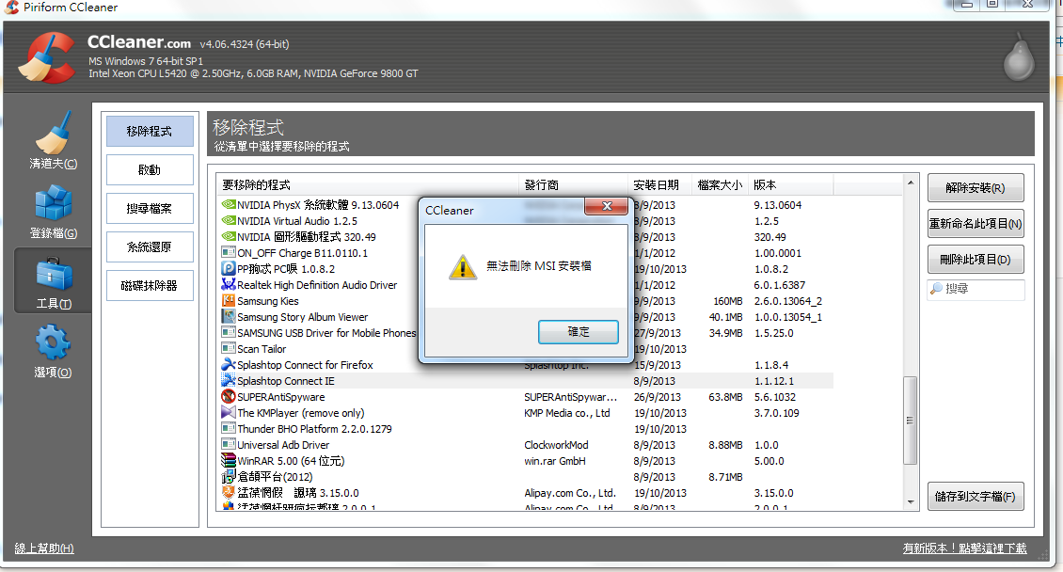Click the Thunder BHO Platform icon
This screenshot has height=572, width=1063.
[x=229, y=428]
